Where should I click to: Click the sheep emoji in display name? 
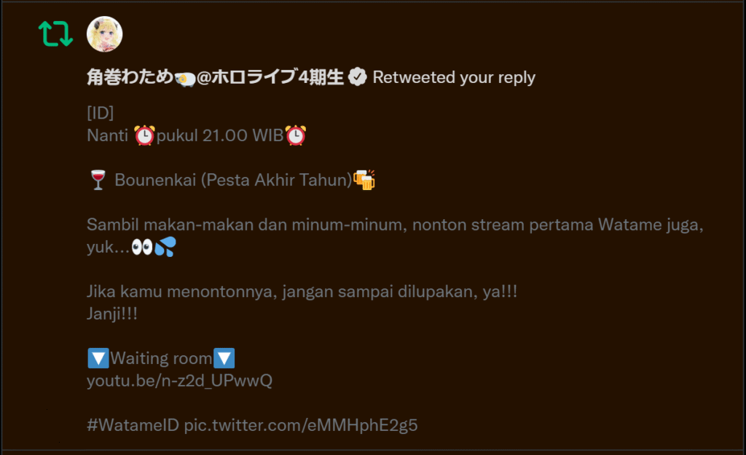[186, 79]
